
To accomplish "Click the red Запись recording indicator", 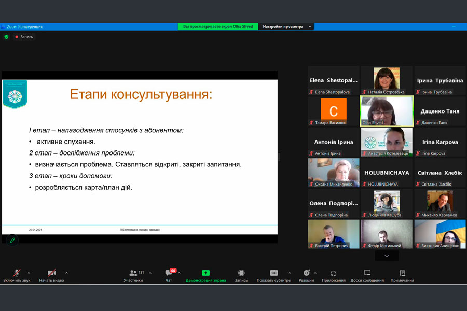I will [x=24, y=37].
